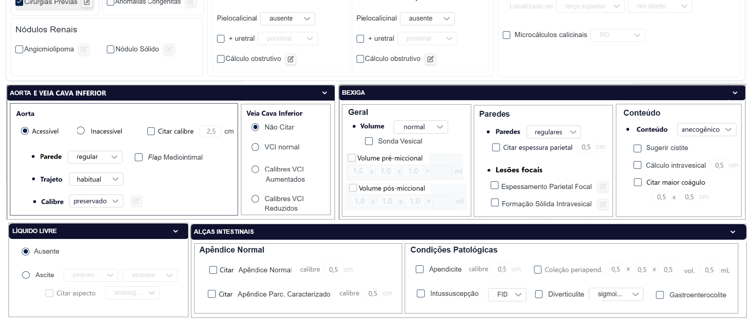Edit Espessamento Parietal Focal details
Screen dimensions: 754x323
click(603, 187)
